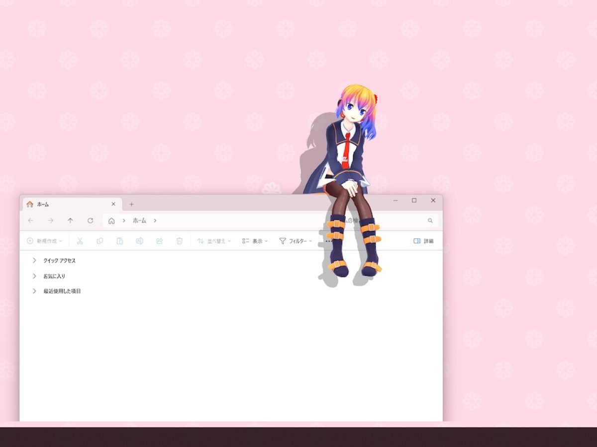Click the Share icon in toolbar
This screenshot has width=597, height=447.
[x=160, y=241]
